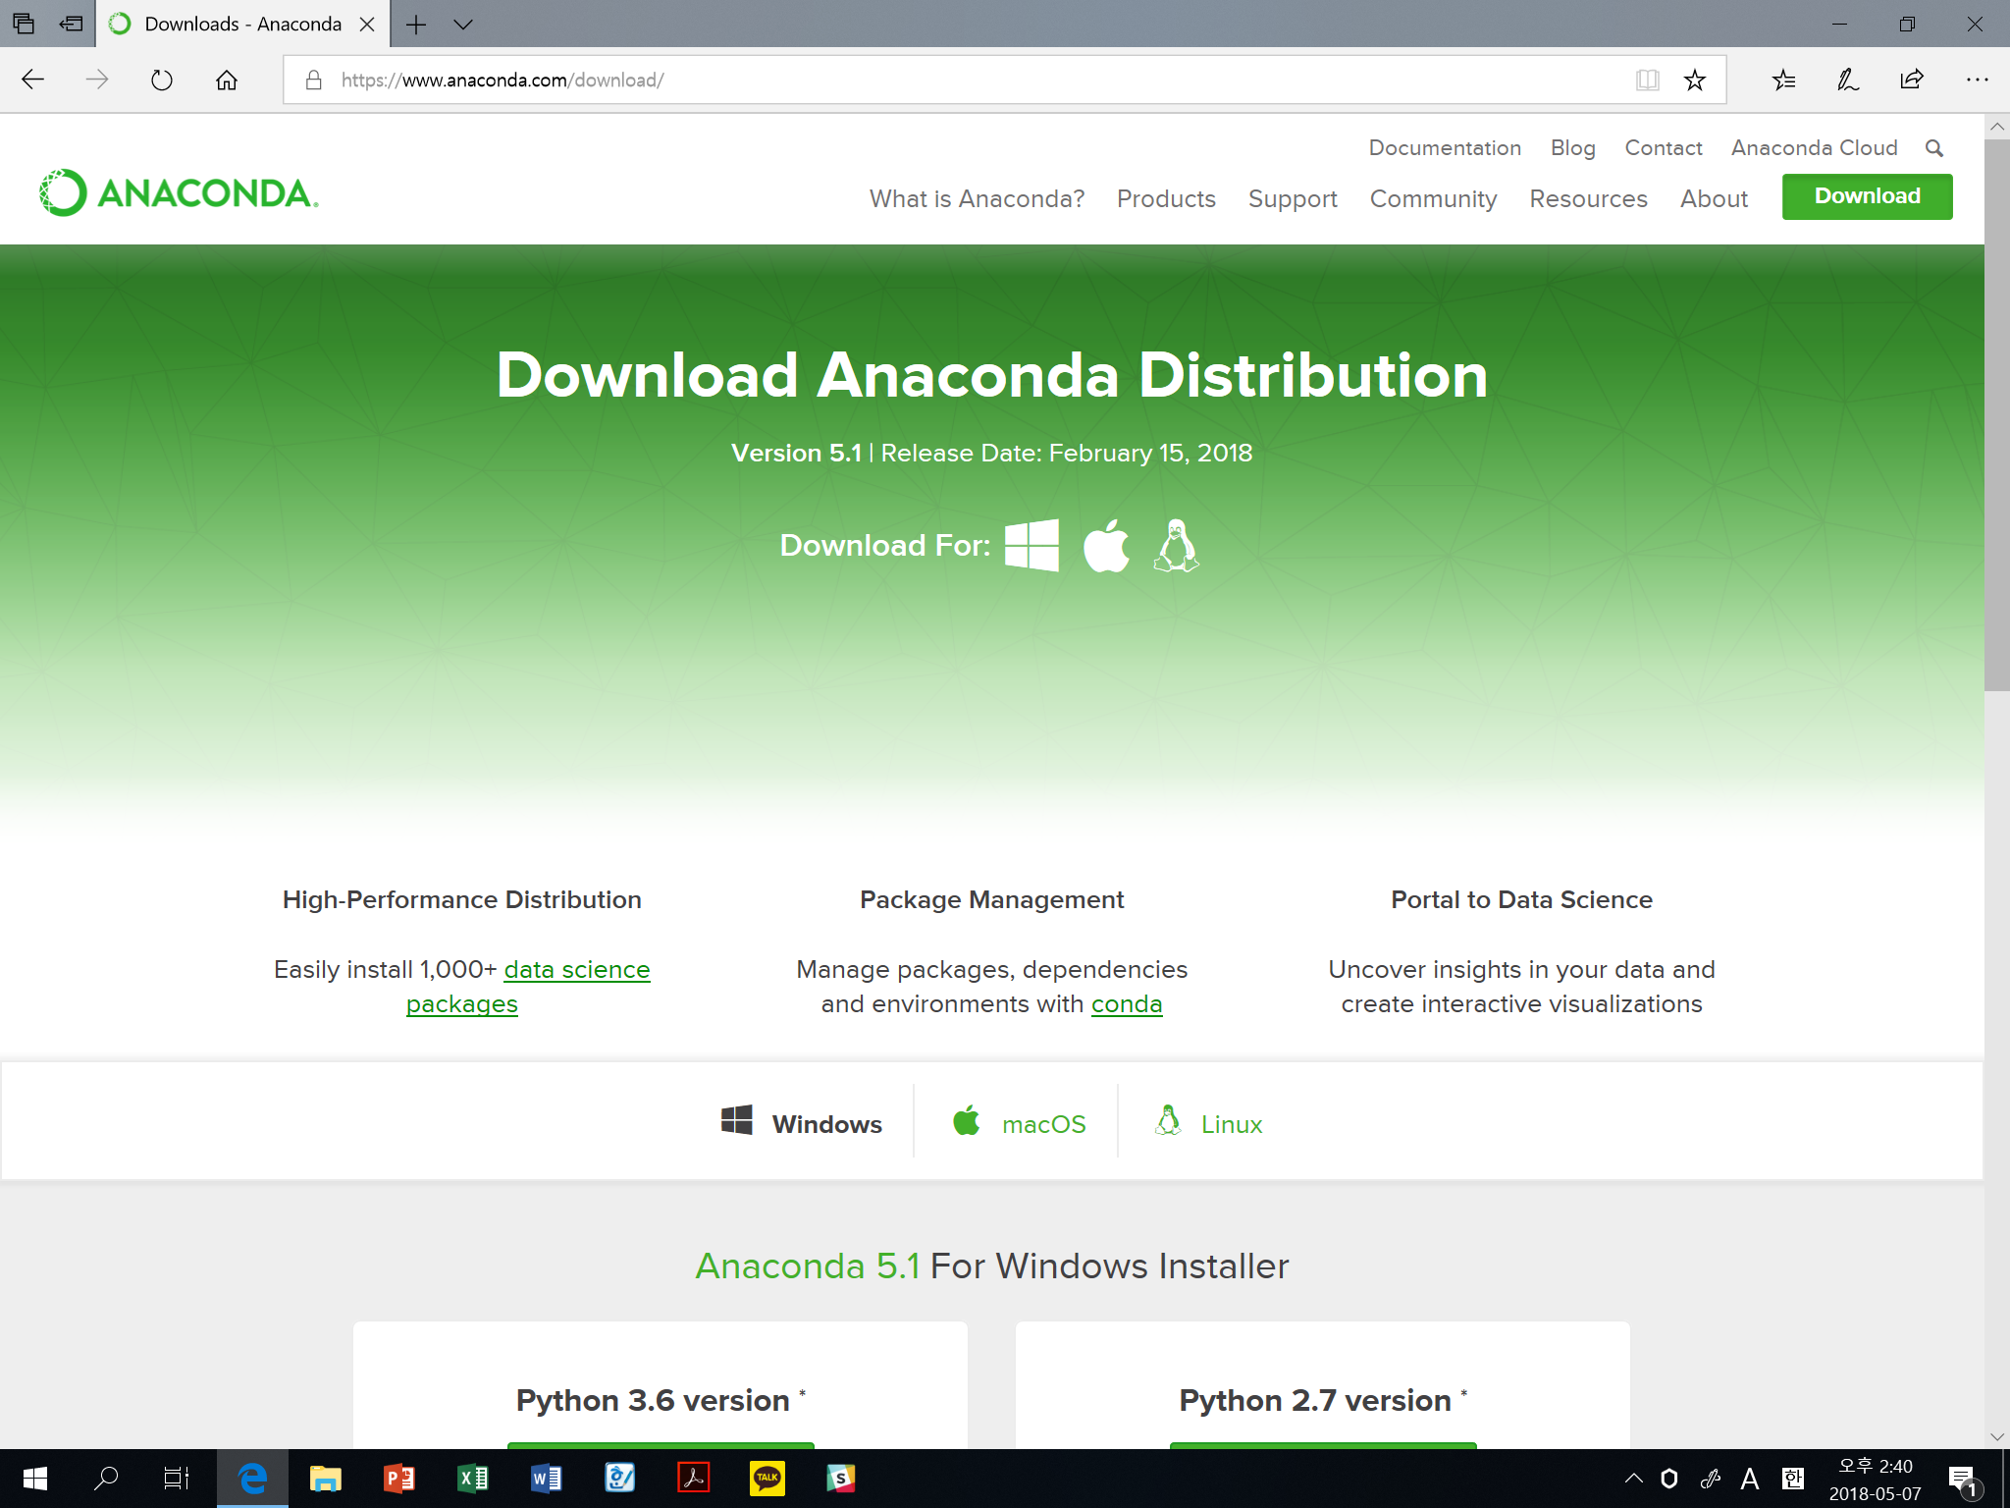The image size is (2010, 1508).
Task: Click the share page icon
Action: click(x=1912, y=80)
